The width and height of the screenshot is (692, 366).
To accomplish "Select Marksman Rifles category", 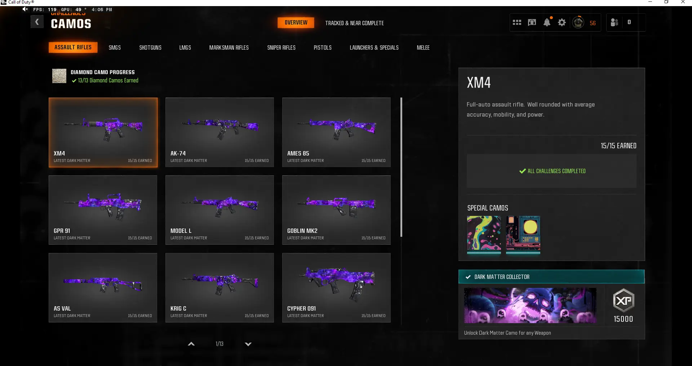I will click(x=229, y=48).
